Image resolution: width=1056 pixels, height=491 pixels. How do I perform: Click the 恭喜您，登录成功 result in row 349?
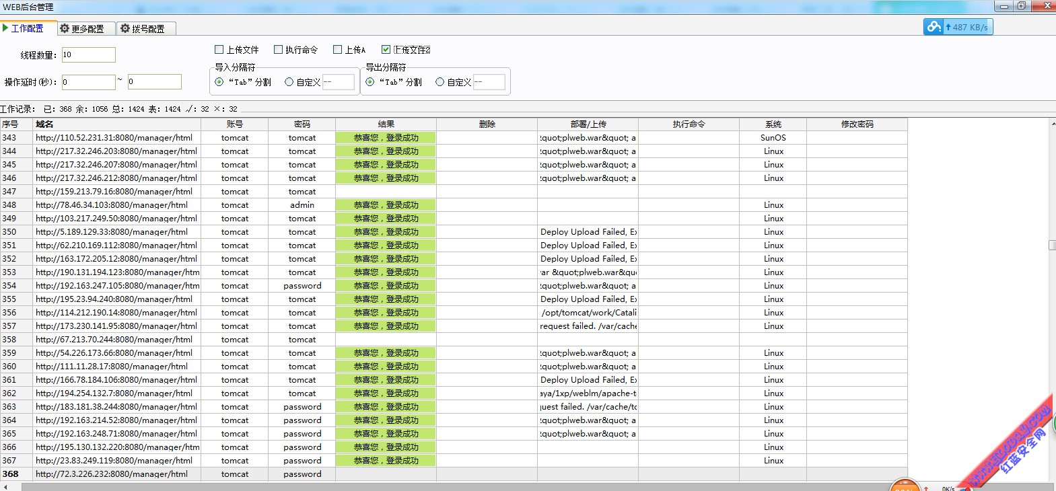(x=386, y=219)
